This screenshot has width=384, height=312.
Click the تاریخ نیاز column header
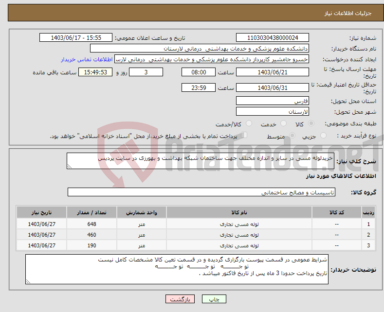[x=42, y=212]
